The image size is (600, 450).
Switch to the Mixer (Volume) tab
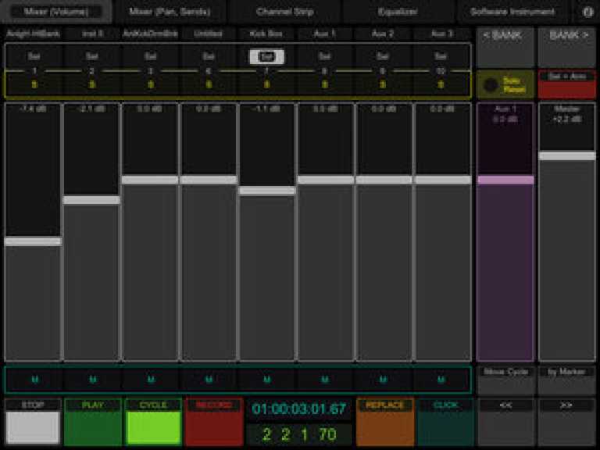pos(56,12)
